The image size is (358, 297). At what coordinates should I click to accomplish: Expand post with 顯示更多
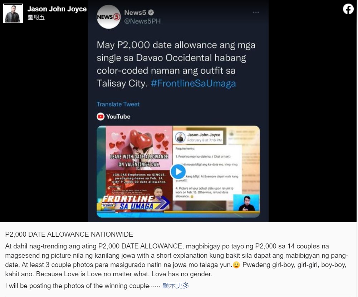pos(176,286)
